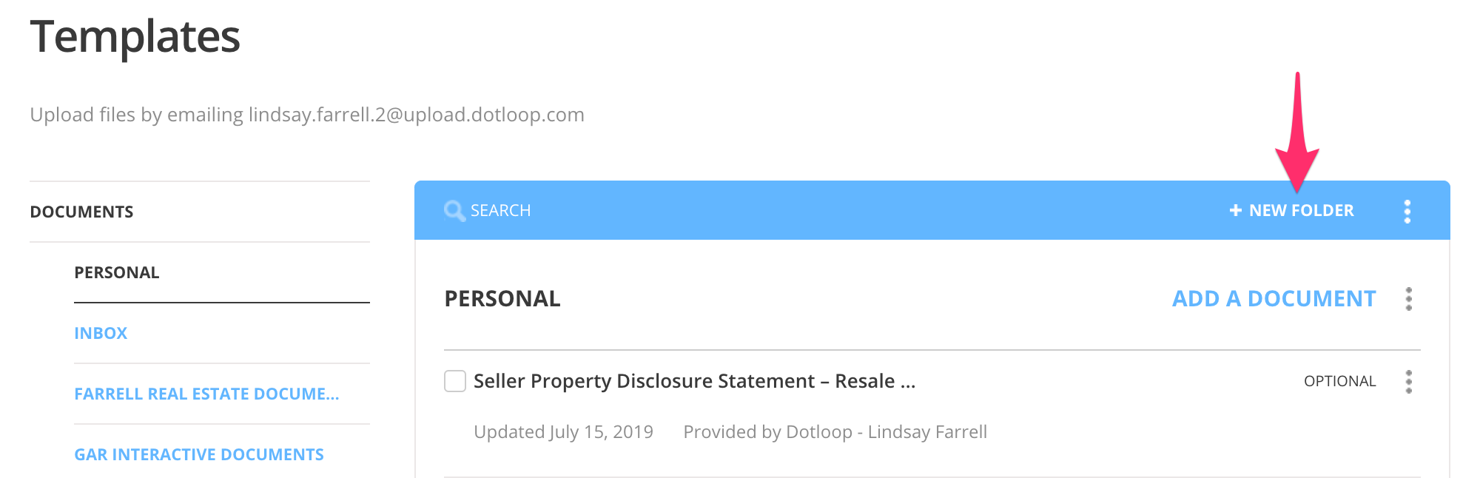The image size is (1480, 478).
Task: Click the PERSONAL header in the document panel
Action: 502,298
